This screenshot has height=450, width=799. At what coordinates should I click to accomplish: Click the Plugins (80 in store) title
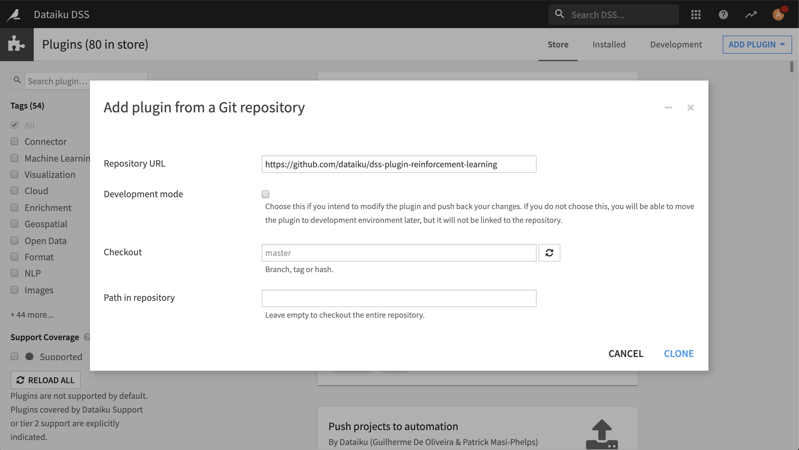pyautogui.click(x=95, y=44)
